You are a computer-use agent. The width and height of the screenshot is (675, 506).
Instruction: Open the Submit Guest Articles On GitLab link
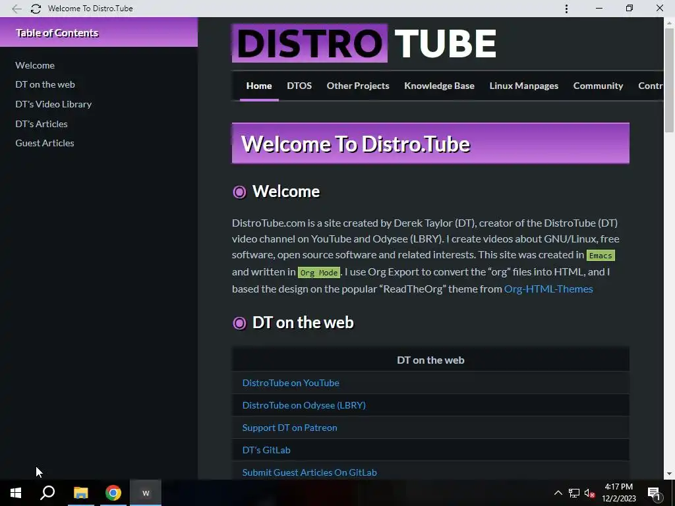pyautogui.click(x=310, y=472)
